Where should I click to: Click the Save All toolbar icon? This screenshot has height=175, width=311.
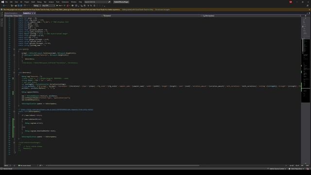pos(21,5)
